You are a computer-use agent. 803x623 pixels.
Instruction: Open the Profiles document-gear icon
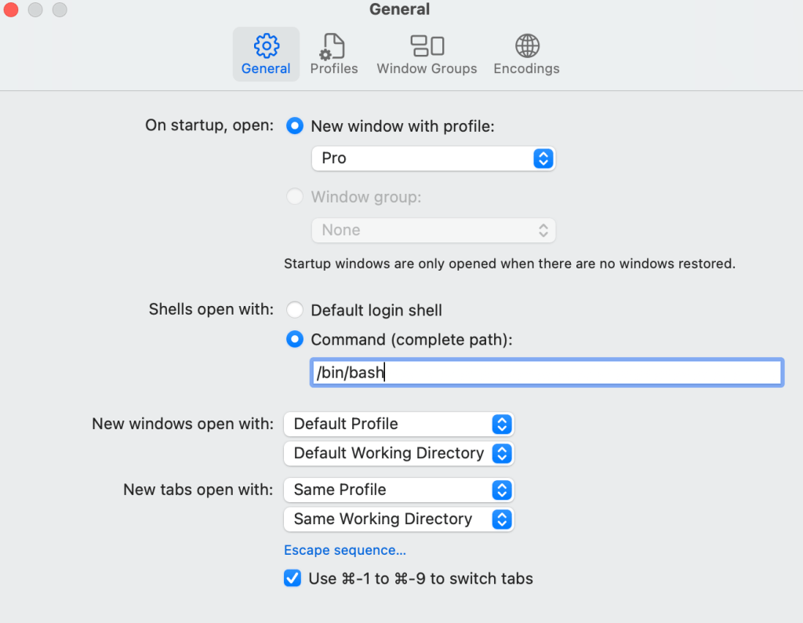[x=333, y=46]
